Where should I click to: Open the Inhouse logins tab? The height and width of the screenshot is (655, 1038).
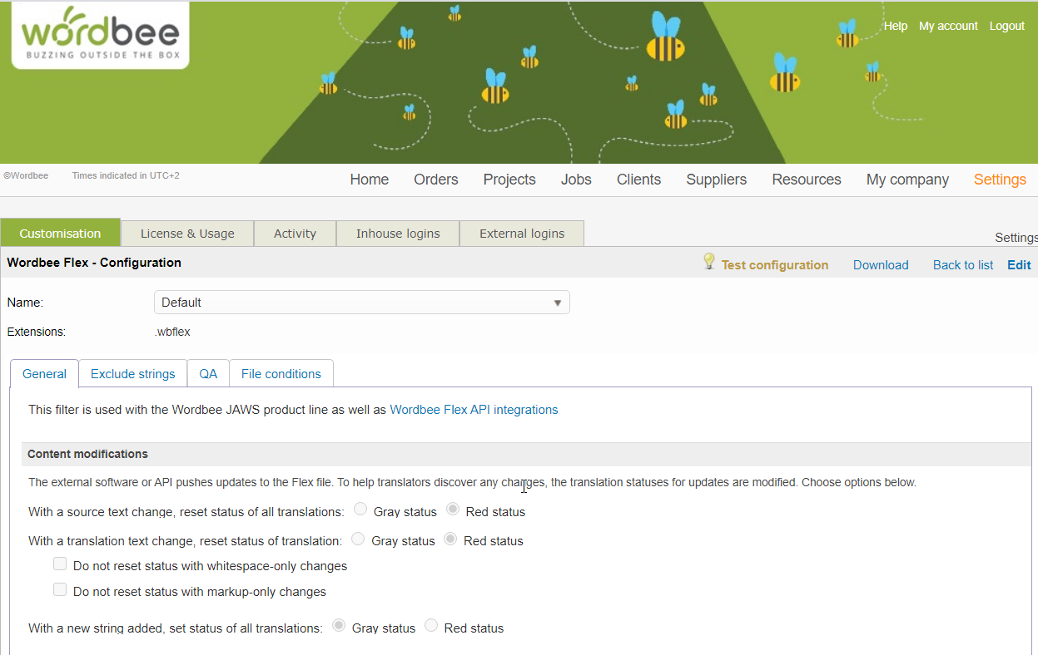(x=398, y=234)
